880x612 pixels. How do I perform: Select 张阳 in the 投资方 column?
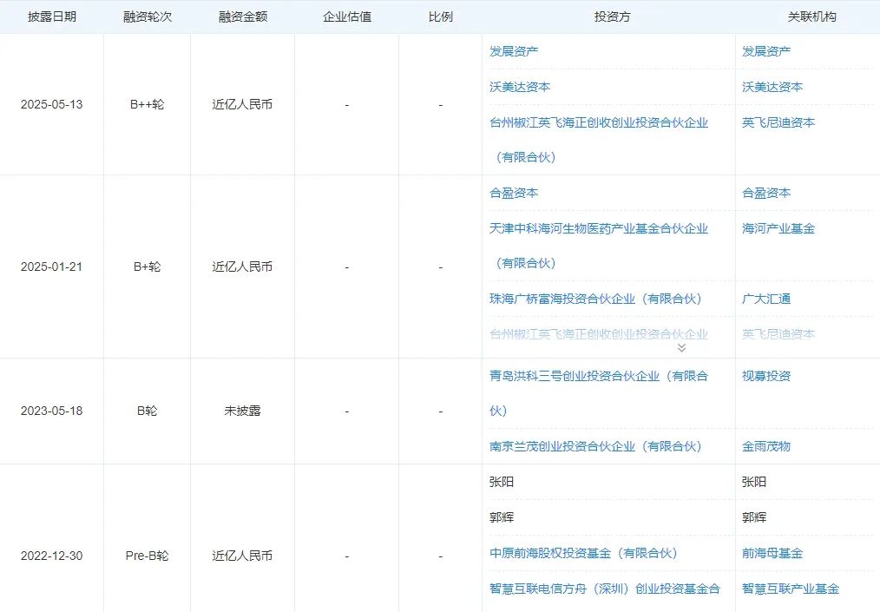(501, 482)
